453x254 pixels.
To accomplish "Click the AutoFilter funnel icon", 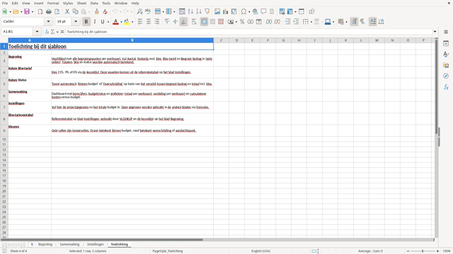I will coord(207,12).
